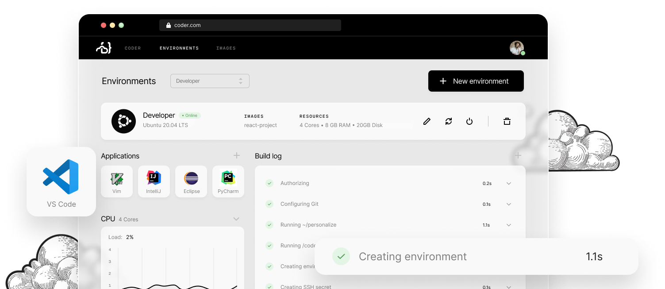Open the Developer environment dropdown
665x289 pixels.
click(210, 81)
